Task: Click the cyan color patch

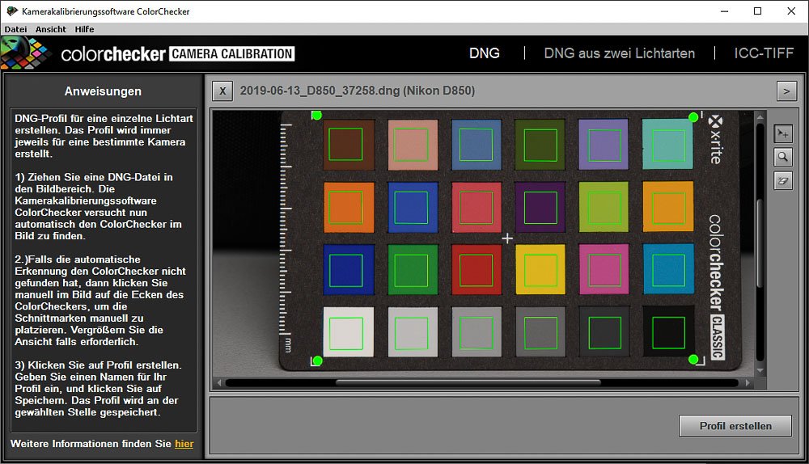Action: (668, 268)
